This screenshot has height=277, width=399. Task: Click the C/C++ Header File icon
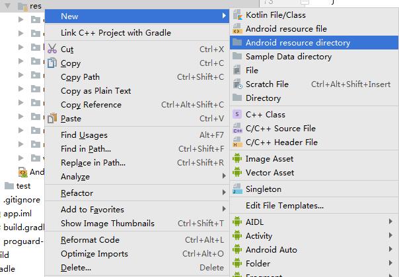pyautogui.click(x=237, y=142)
